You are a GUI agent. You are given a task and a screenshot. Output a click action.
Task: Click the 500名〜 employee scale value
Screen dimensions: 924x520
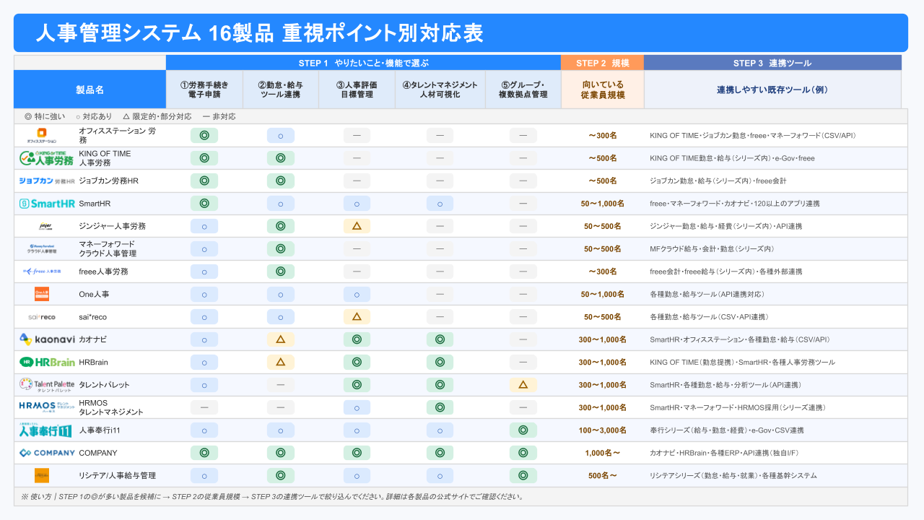pyautogui.click(x=603, y=475)
